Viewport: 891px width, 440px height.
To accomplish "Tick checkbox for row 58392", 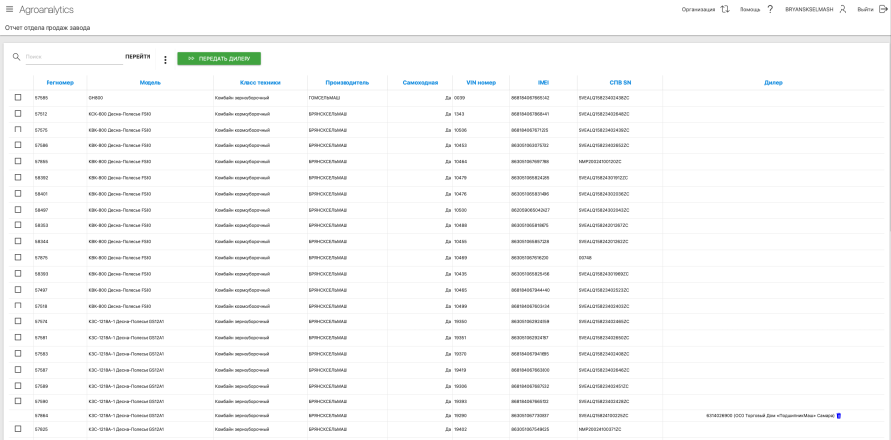I will (18, 177).
